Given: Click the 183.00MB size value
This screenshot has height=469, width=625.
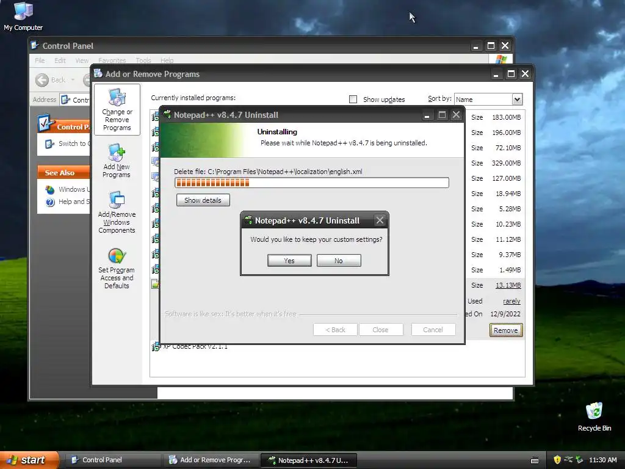Looking at the screenshot, I should (x=506, y=117).
